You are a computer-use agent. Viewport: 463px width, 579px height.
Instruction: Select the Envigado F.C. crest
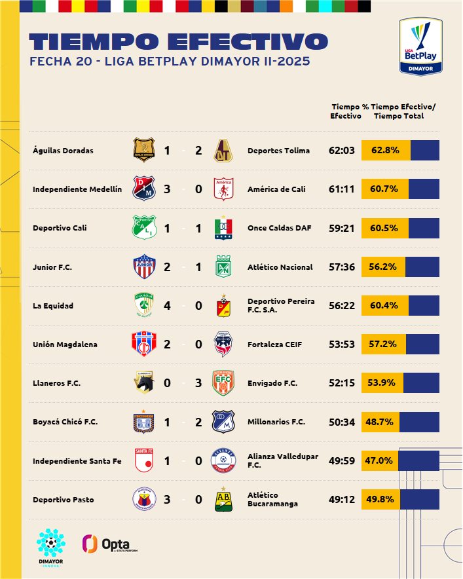coord(224,383)
